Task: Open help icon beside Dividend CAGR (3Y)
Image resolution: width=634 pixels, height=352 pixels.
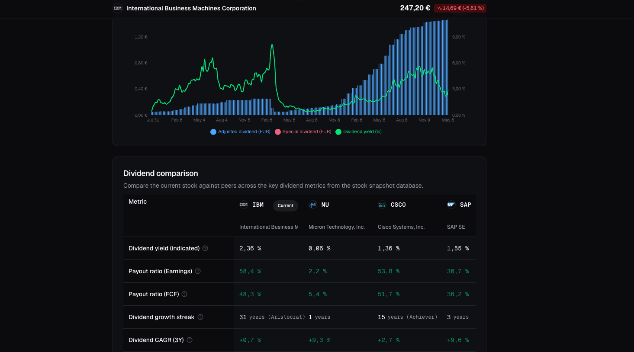Action: [190, 340]
